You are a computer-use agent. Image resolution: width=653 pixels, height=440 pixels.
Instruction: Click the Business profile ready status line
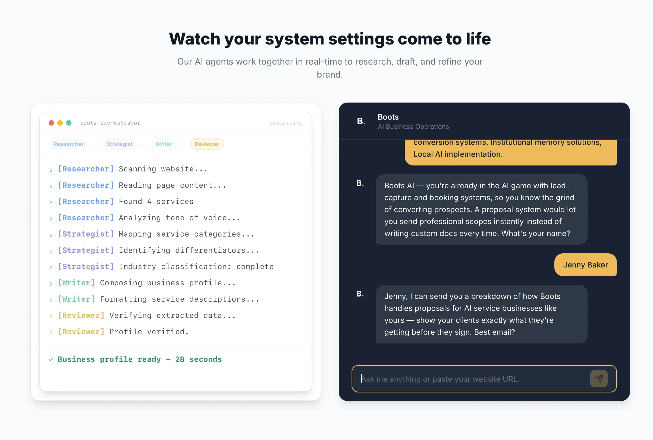pyautogui.click(x=140, y=359)
